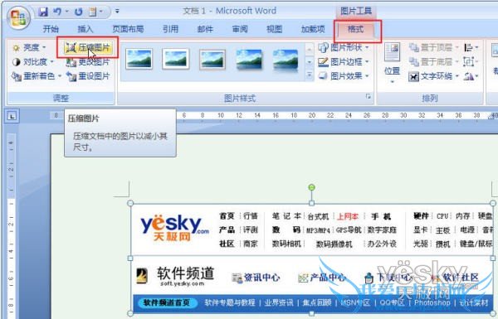Open the 图片形状 picture shape menu
The width and height of the screenshot is (498, 319).
(x=344, y=47)
